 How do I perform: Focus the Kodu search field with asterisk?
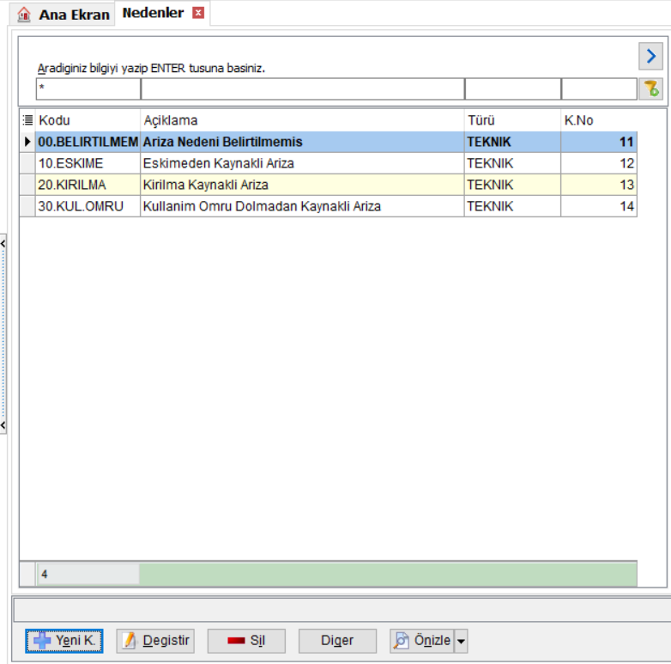pos(88,88)
